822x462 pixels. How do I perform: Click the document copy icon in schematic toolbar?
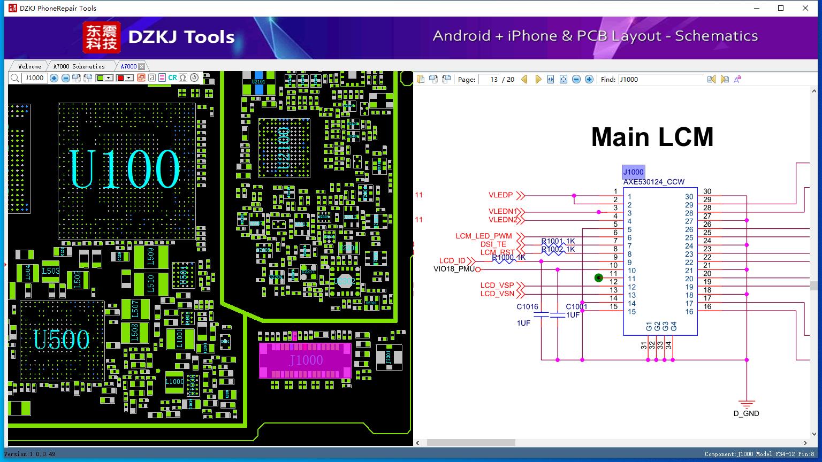(421, 79)
